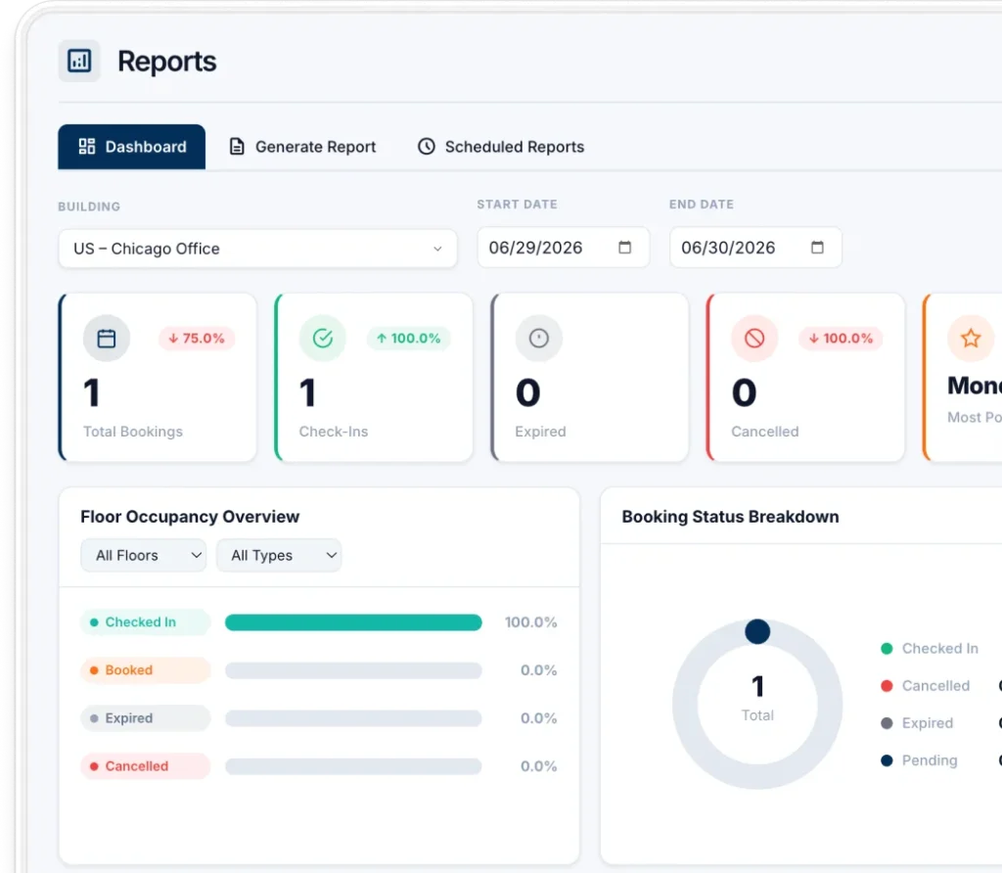Viewport: 1002px width, 873px height.
Task: Click the Start Date field 06/29/2026
Action: (563, 248)
